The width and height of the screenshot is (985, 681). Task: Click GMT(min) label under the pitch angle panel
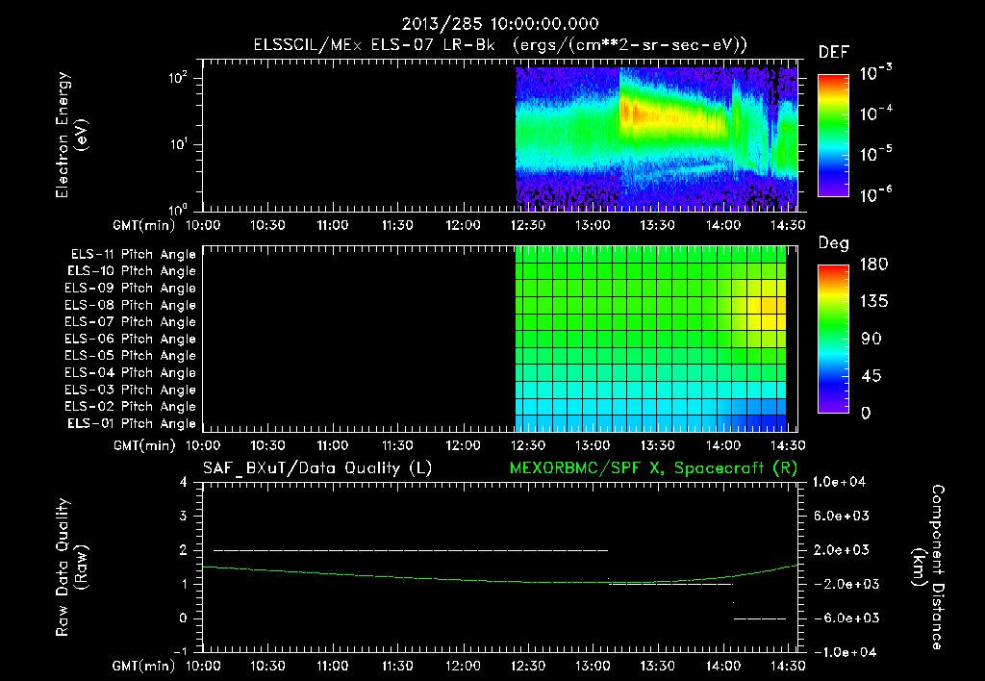coord(144,445)
